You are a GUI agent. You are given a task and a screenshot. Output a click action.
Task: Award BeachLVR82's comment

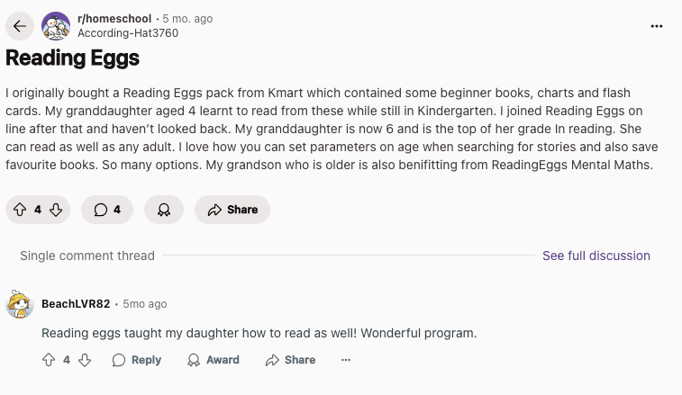click(214, 360)
